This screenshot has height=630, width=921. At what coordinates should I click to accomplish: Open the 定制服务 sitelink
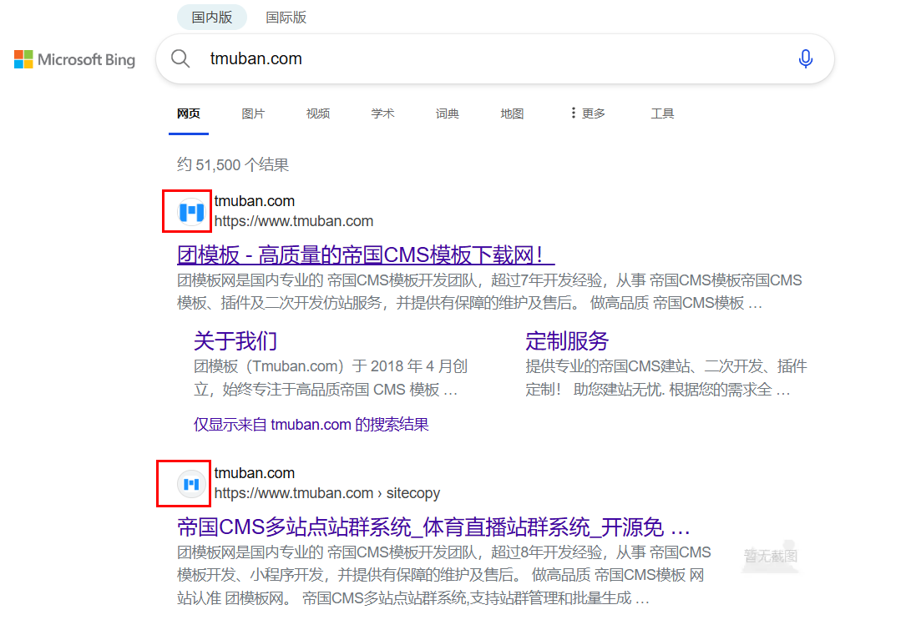pos(567,340)
